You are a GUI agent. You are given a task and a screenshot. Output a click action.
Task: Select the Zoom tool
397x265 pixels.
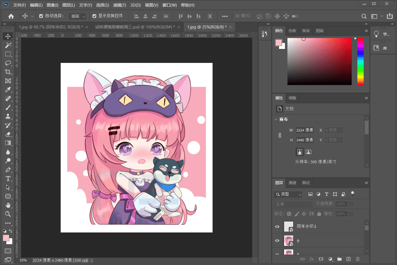tap(8, 214)
